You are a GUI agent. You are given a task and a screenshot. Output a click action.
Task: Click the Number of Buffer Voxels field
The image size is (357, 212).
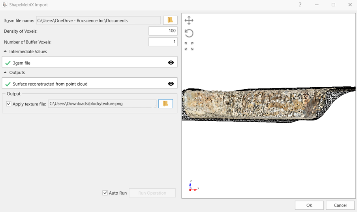click(163, 42)
